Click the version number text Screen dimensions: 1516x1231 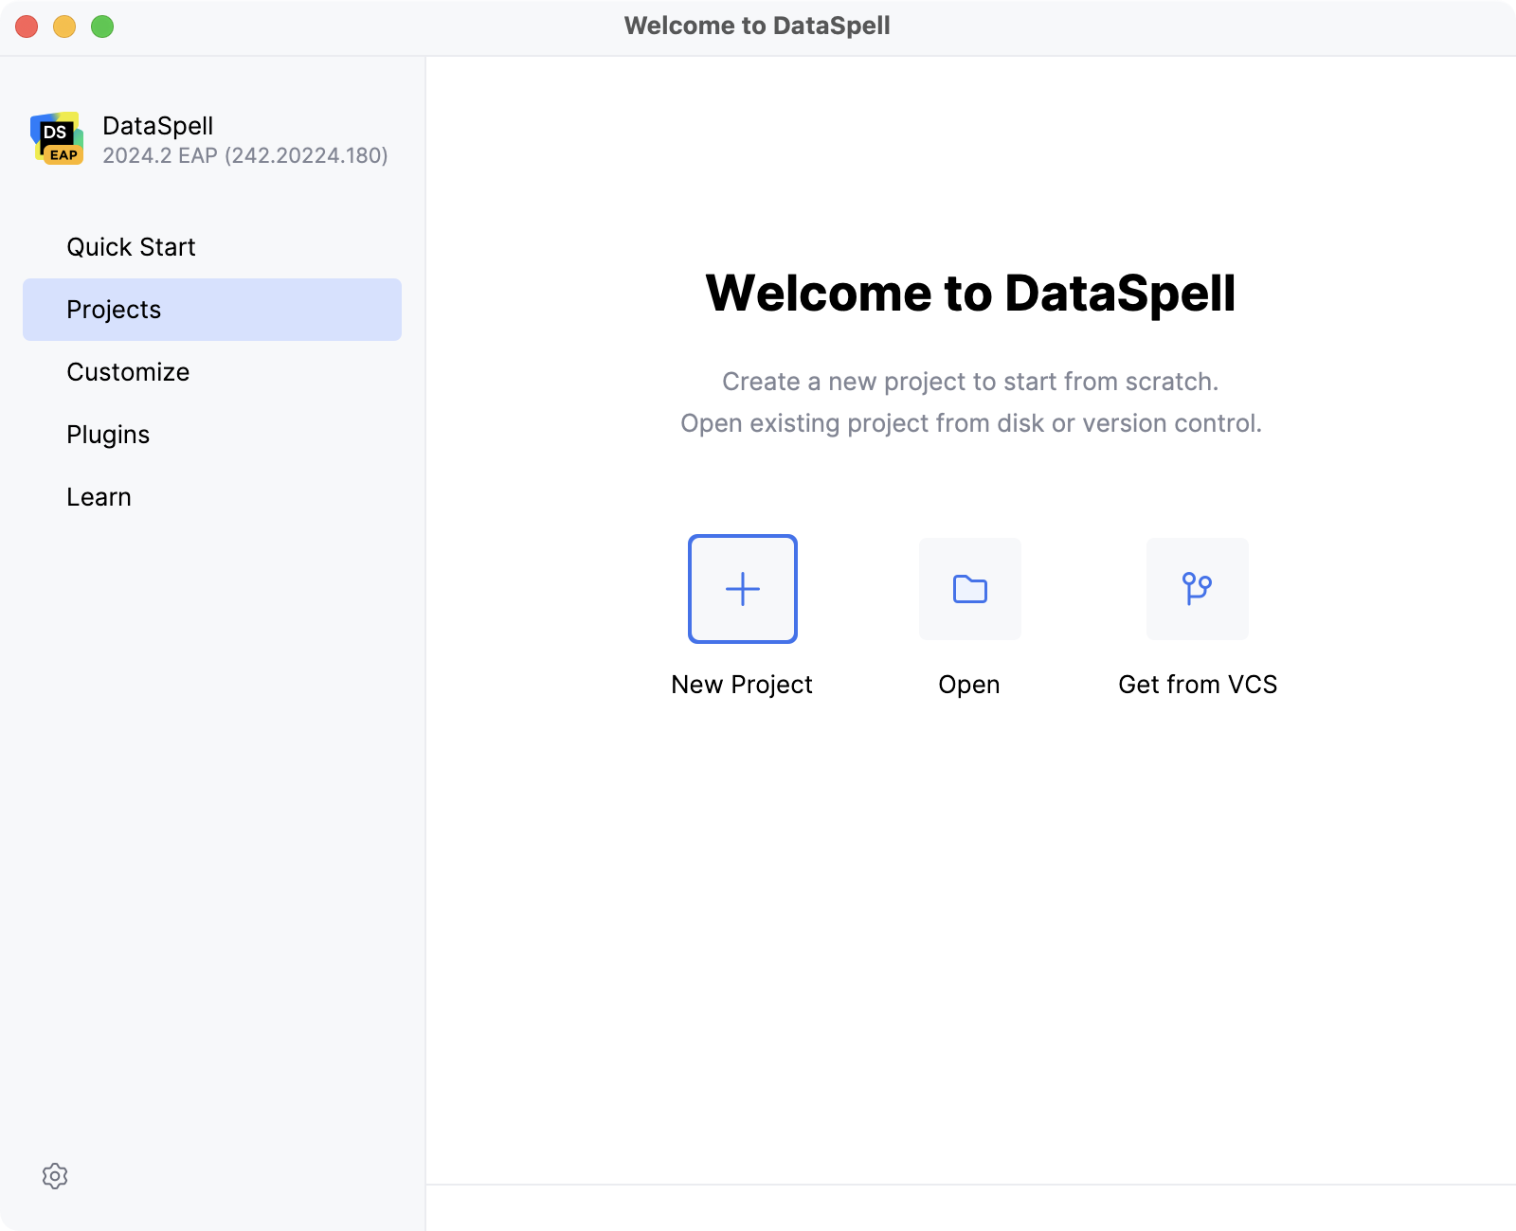245,156
